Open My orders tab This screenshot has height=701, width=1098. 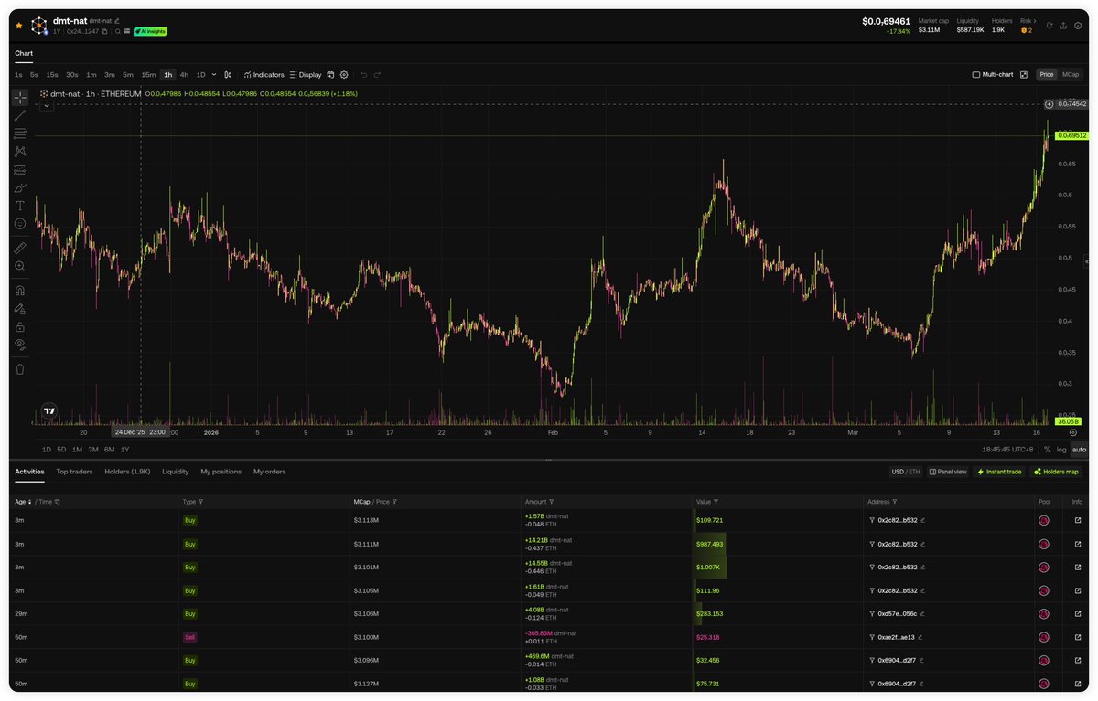pos(270,472)
